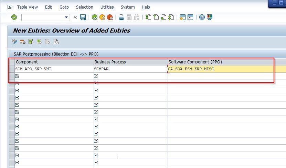Open the blue Help question-mark icon
Screen dimensions: 286x168
click(202, 17)
